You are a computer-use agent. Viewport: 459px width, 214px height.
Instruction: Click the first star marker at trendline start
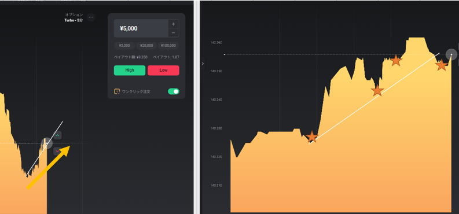(x=312, y=137)
